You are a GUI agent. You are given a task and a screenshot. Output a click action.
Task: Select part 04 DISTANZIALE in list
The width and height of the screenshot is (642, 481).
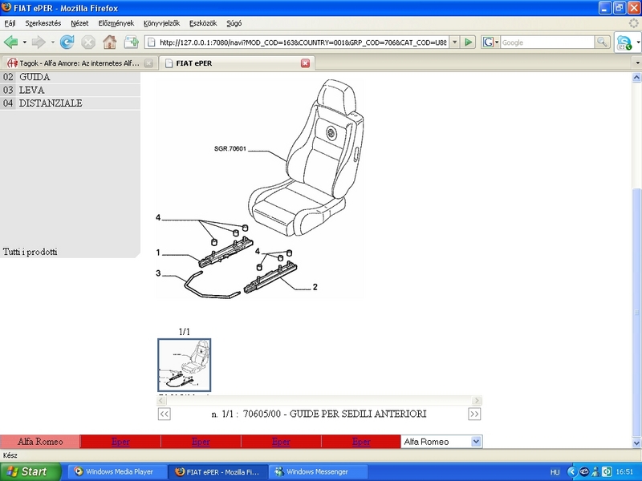click(x=70, y=103)
